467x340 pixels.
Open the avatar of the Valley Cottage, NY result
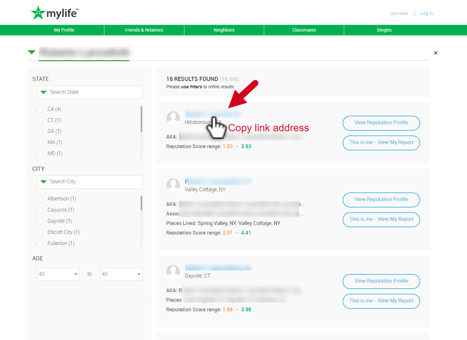point(173,185)
